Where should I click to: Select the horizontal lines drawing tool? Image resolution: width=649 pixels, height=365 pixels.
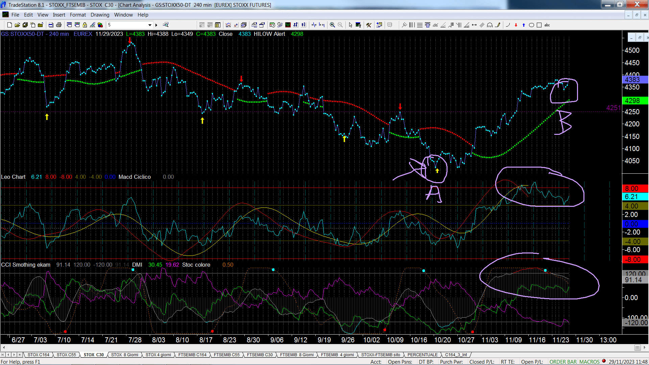(420, 25)
